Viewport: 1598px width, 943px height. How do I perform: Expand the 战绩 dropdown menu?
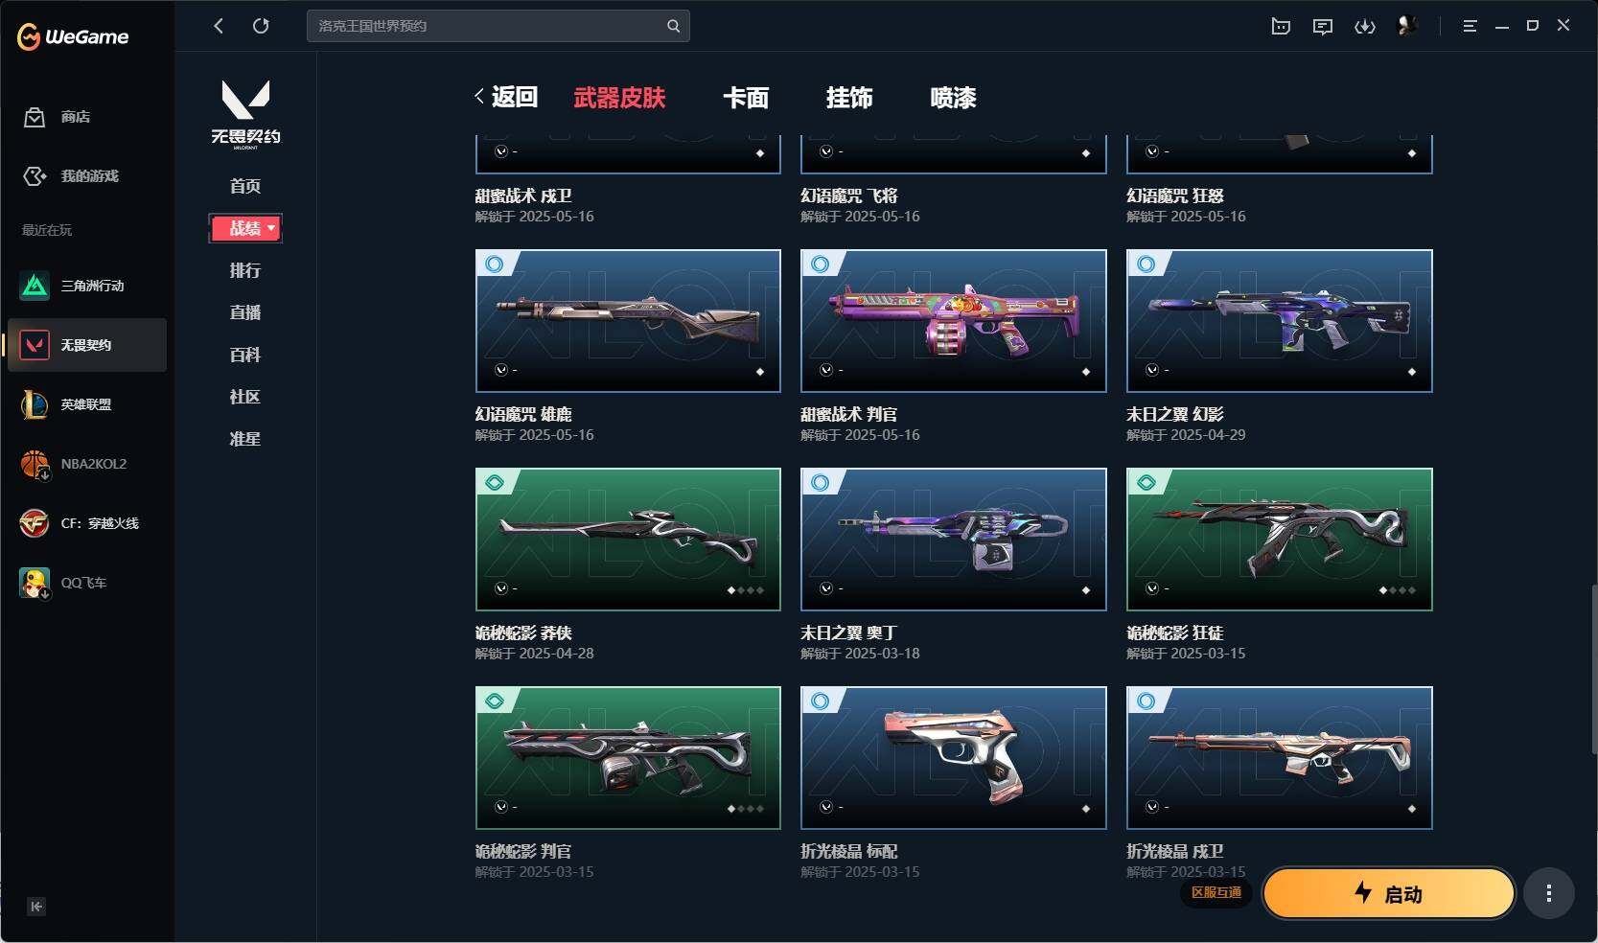245,228
